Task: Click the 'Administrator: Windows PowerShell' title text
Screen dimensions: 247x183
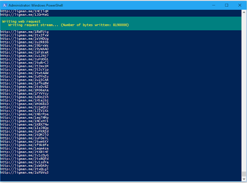Action: coord(36,5)
